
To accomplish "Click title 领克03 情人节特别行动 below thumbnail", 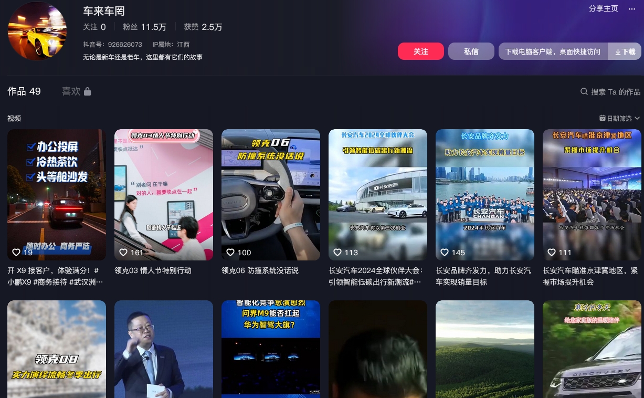I will pos(153,270).
